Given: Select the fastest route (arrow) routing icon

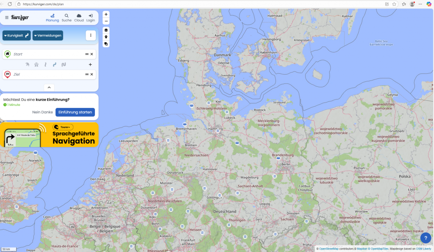Looking at the screenshot, I should 28,65.
